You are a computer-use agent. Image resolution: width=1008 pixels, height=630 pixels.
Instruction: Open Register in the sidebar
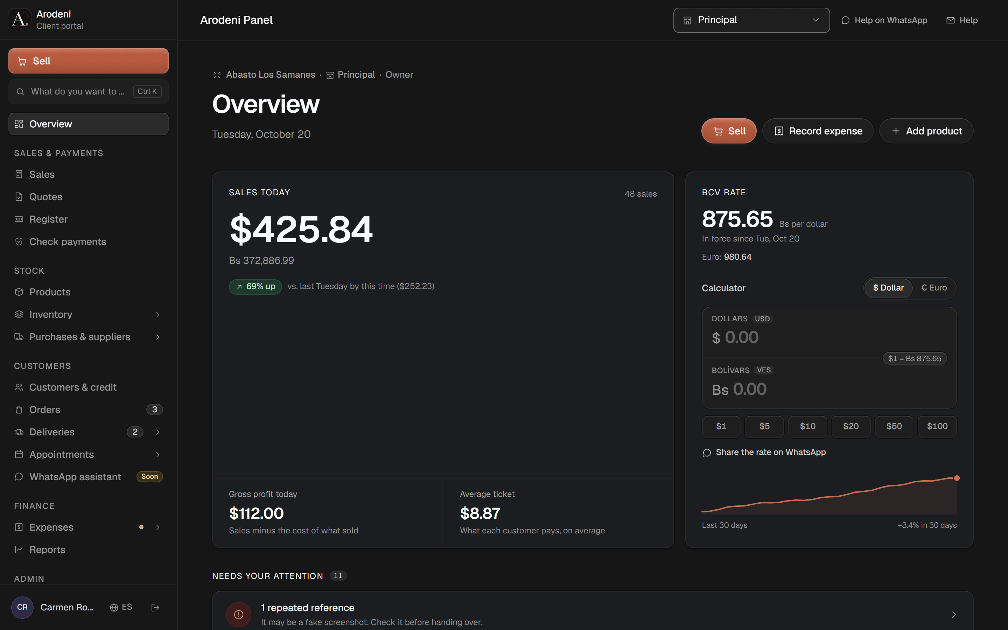(x=88, y=219)
